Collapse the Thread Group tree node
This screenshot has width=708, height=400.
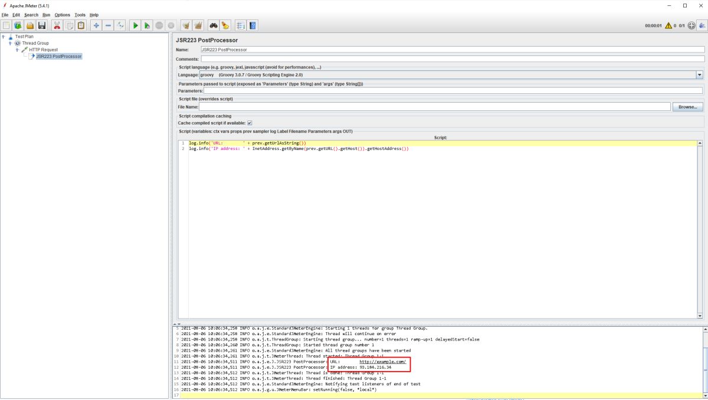(x=10, y=43)
